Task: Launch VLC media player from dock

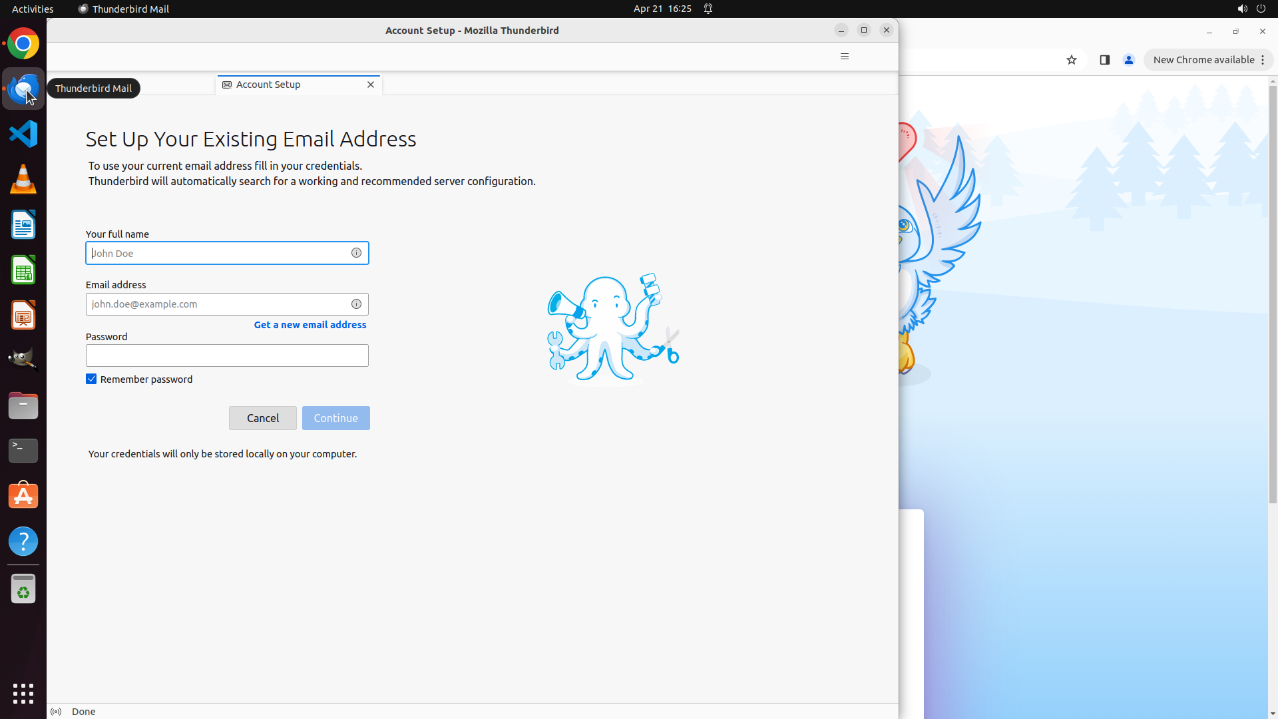Action: tap(23, 179)
